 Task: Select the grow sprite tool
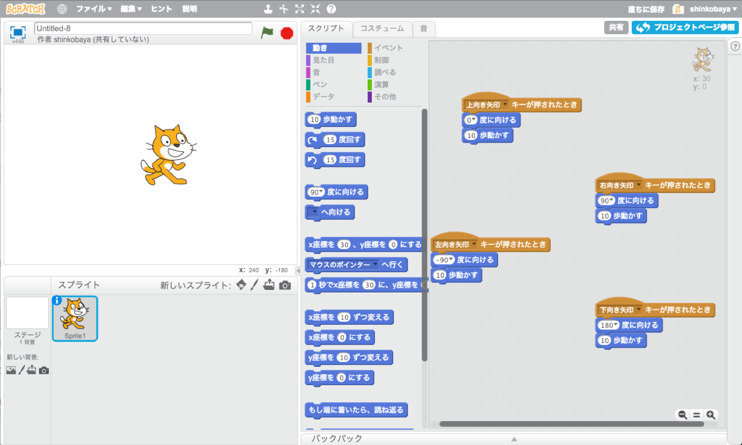pos(300,9)
